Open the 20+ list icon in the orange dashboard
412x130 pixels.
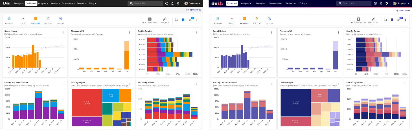coord(190,20)
